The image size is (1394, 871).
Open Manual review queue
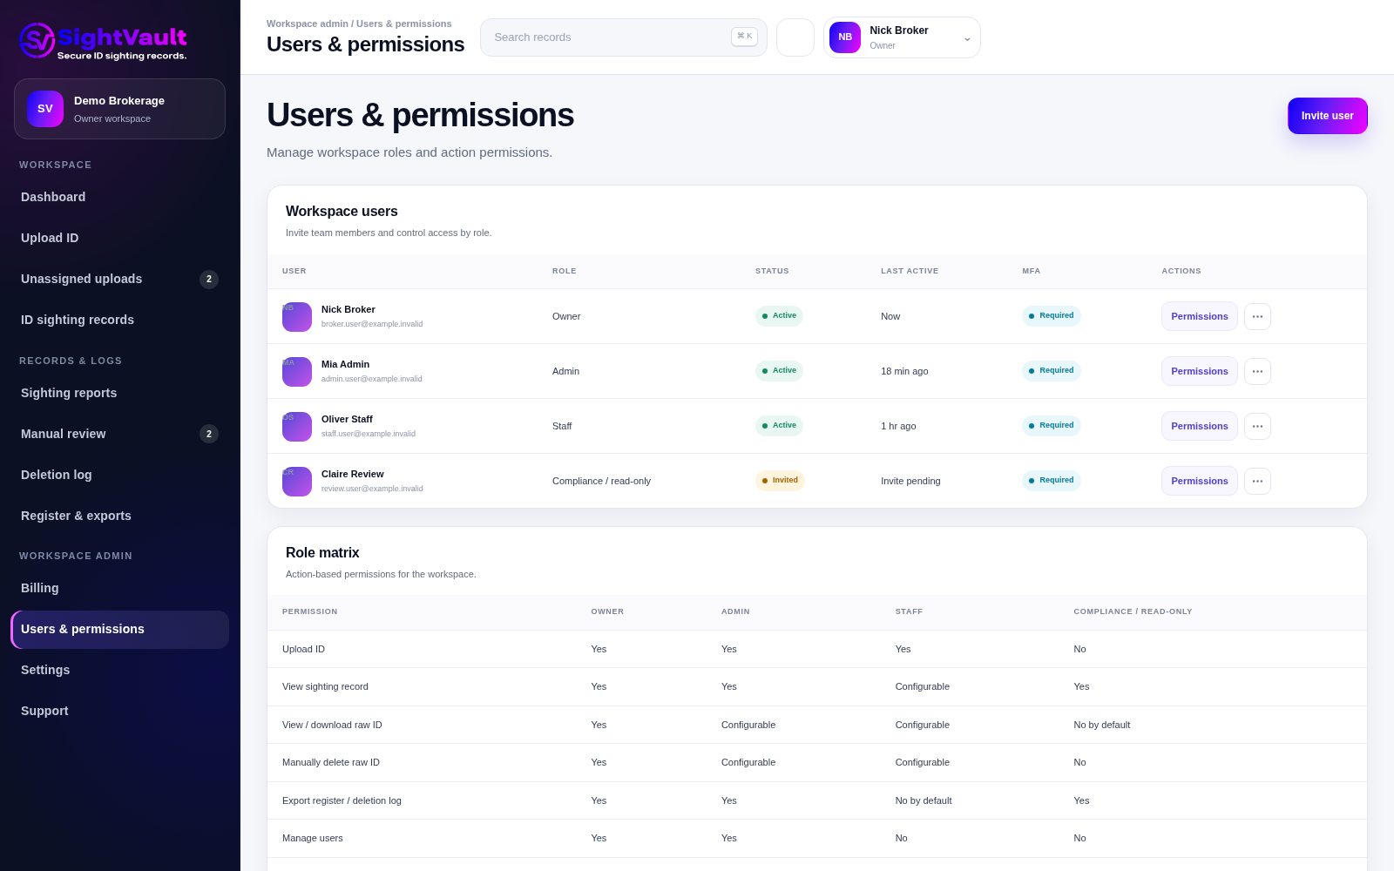119,434
